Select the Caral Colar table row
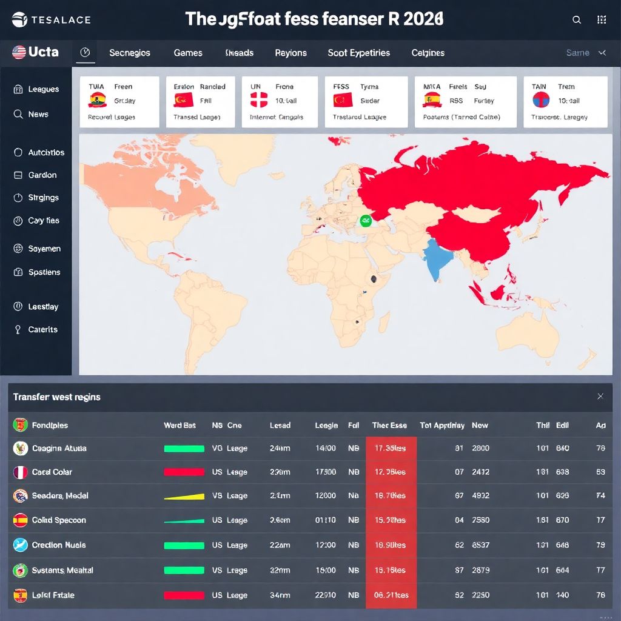Image resolution: width=621 pixels, height=621 pixels. point(52,472)
